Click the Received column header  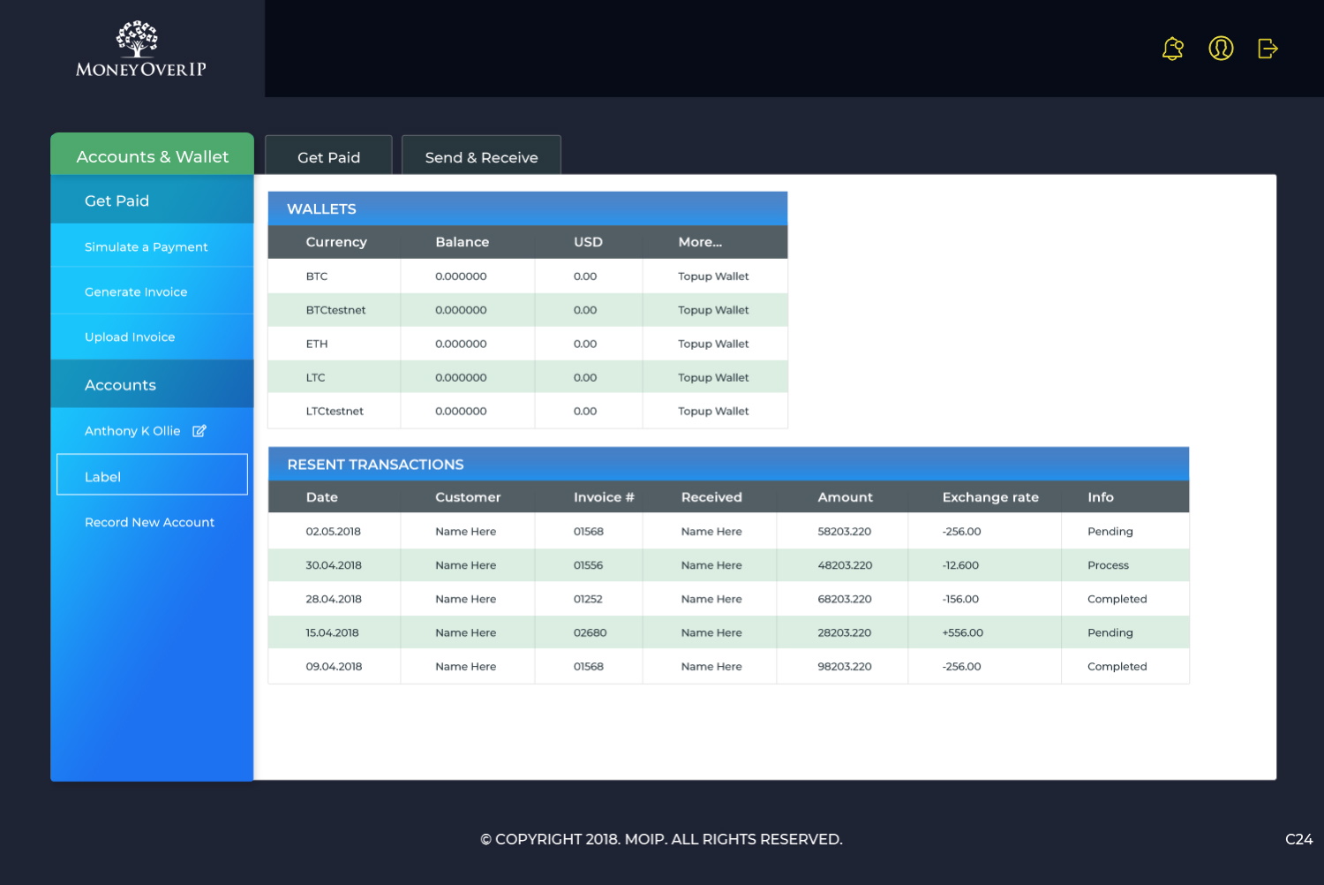point(711,497)
